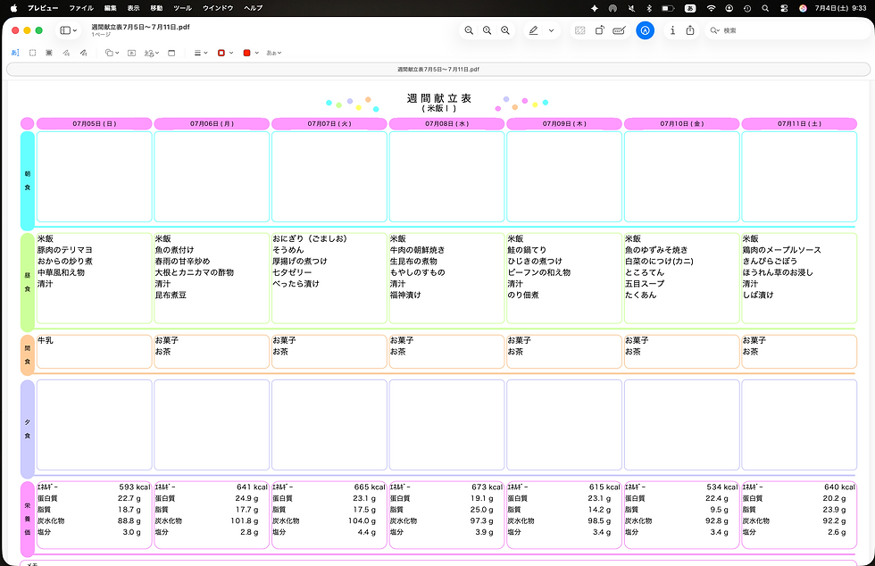Open the 表示 menu
The height and width of the screenshot is (566, 875).
[133, 8]
